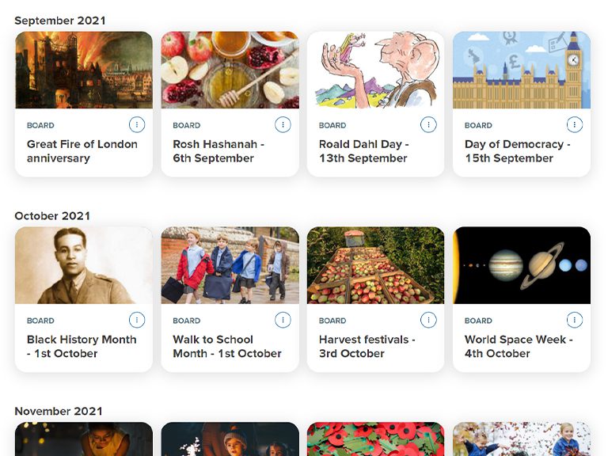Click the BOARD label on Rosh Hashanah card
Screen dimensions: 608x456
[x=187, y=126]
